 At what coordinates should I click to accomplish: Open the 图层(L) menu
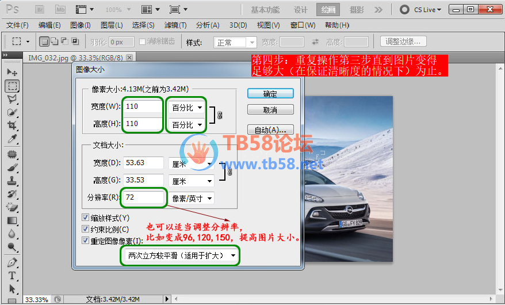(112, 25)
